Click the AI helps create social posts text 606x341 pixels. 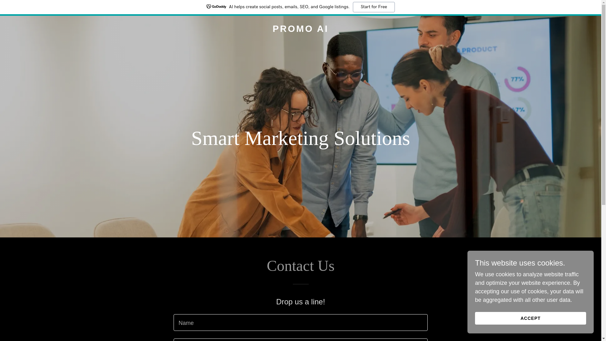click(x=289, y=7)
